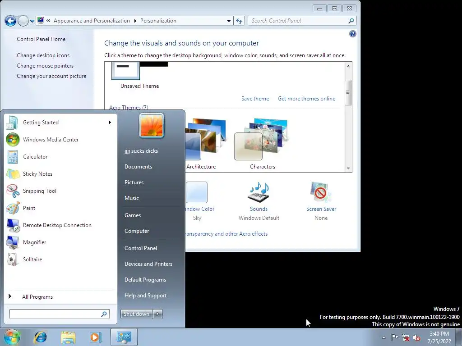Viewport: 462px width, 346px height.
Task: Launch Magnifier
Action: [60, 242]
